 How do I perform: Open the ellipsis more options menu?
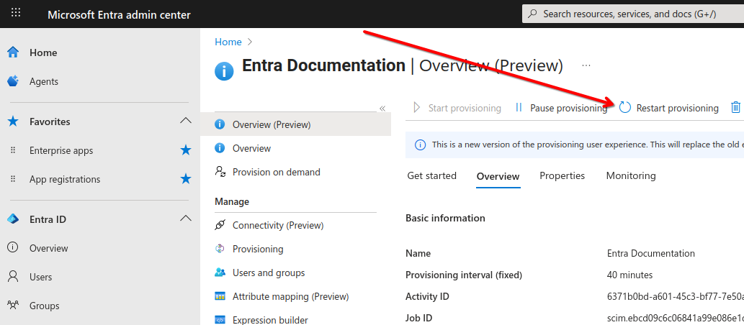point(586,65)
